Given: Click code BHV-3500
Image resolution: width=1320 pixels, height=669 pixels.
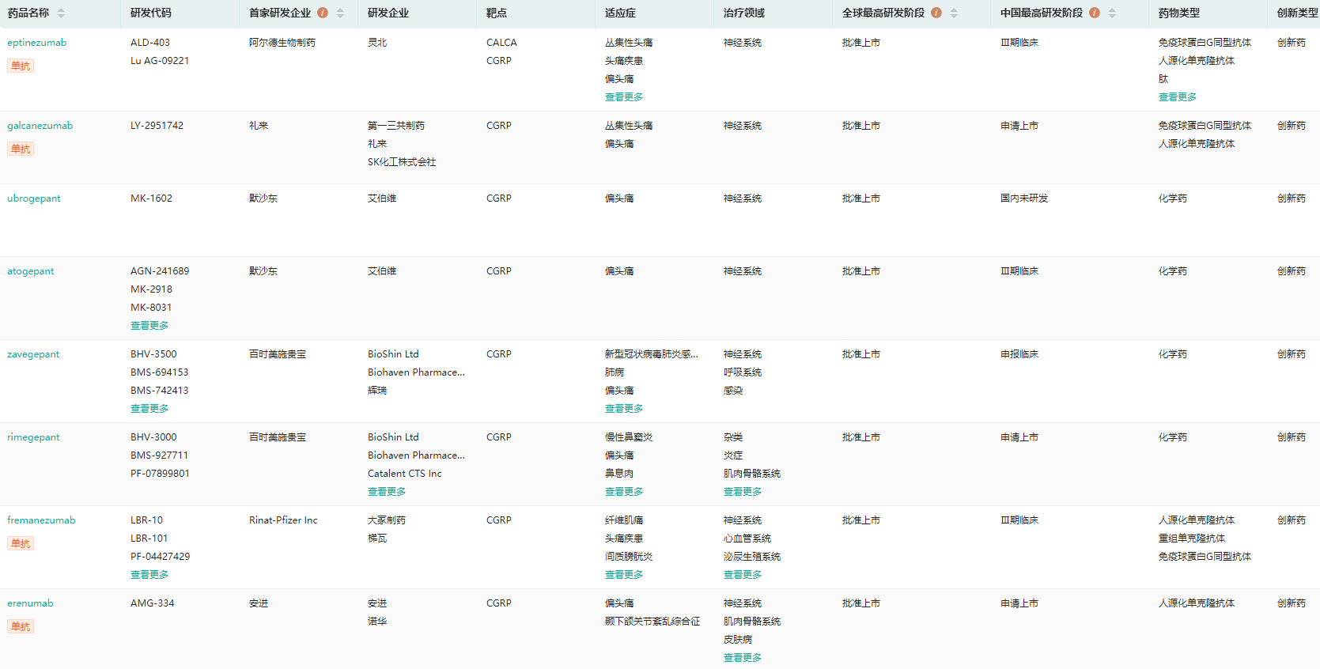Looking at the screenshot, I should [x=153, y=354].
